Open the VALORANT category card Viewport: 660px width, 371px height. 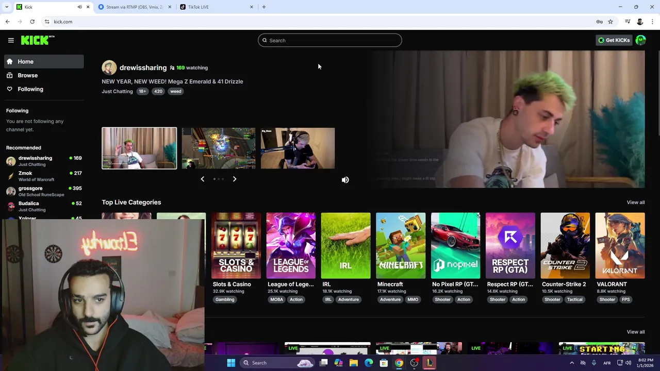pos(620,246)
